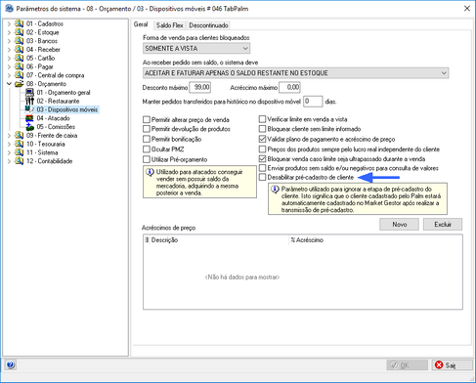Uncheck Bloquear venda caso limite seja ultrapassado
Viewport: 476px width, 383px height.
pyautogui.click(x=262, y=159)
